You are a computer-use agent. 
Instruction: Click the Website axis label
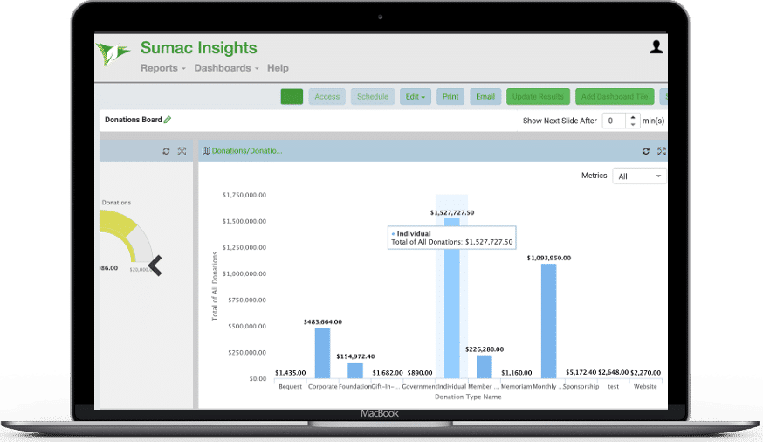[645, 386]
